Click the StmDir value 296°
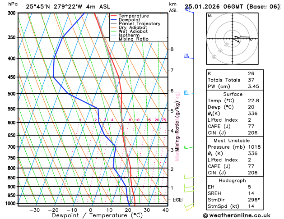This screenshot has height=219, width=284. (x=254, y=200)
